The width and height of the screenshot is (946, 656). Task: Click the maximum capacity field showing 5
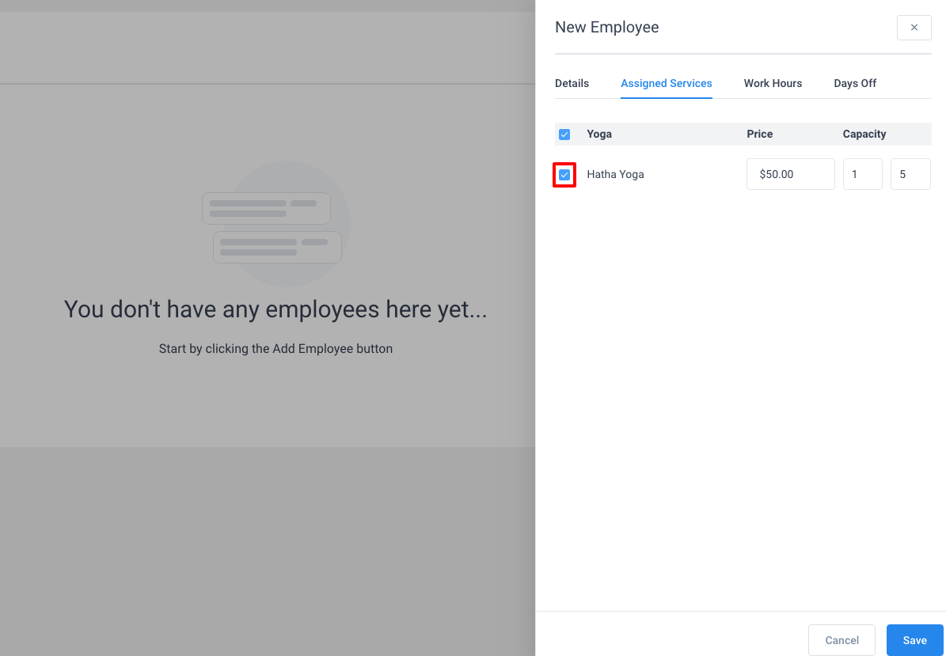click(910, 174)
